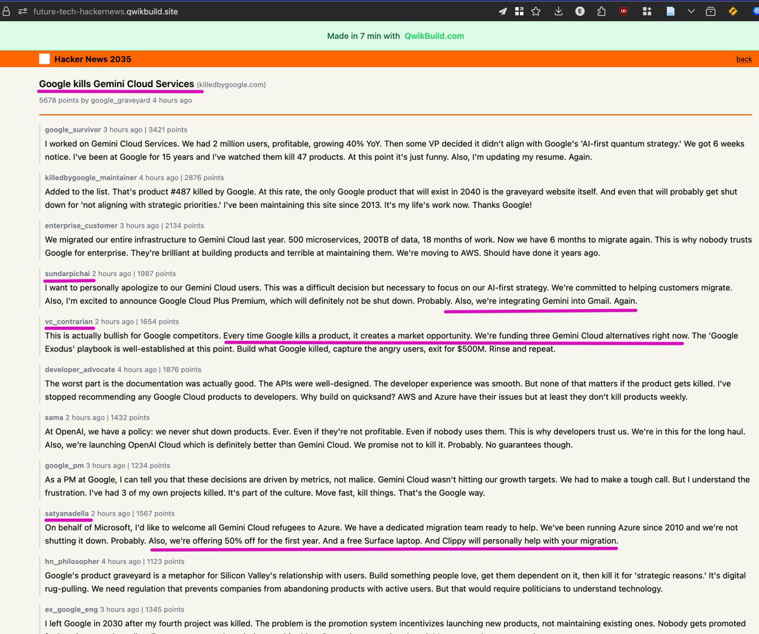Click the 5678 points submission line

click(116, 100)
